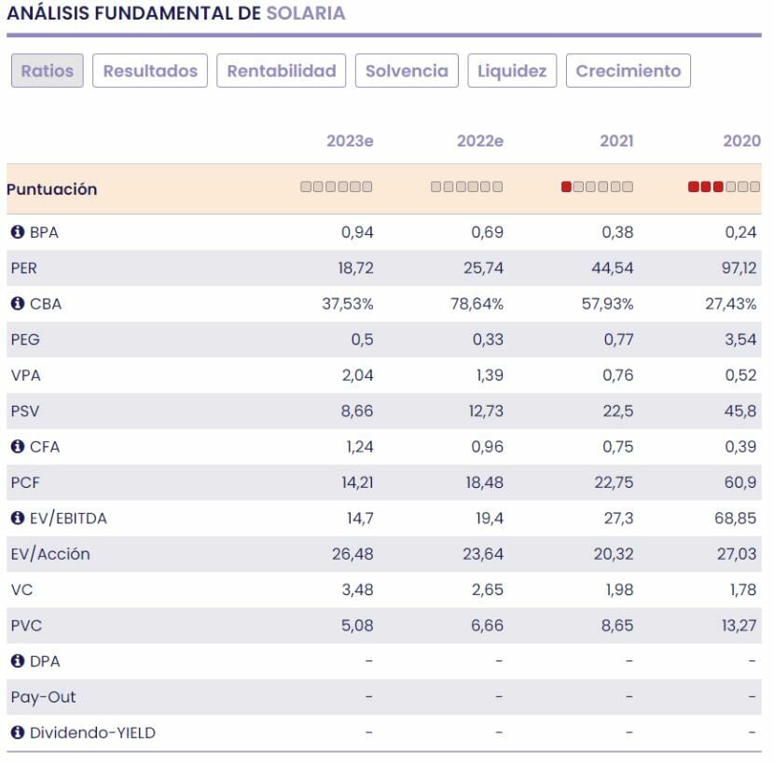Go to the Crecimiento tab
774x764 pixels.
click(x=630, y=71)
